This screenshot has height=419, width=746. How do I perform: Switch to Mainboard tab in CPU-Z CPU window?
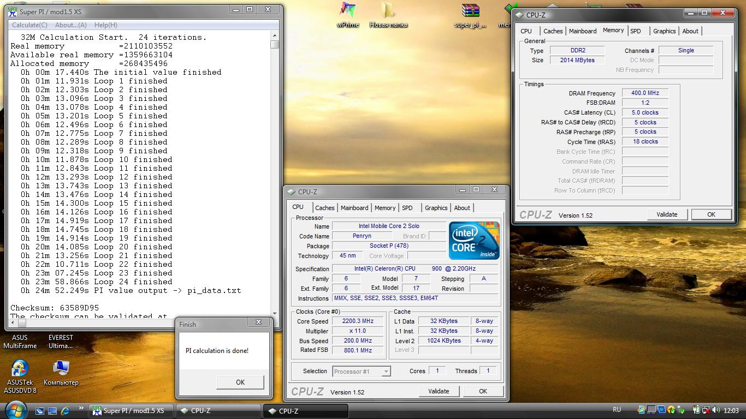[x=354, y=208]
